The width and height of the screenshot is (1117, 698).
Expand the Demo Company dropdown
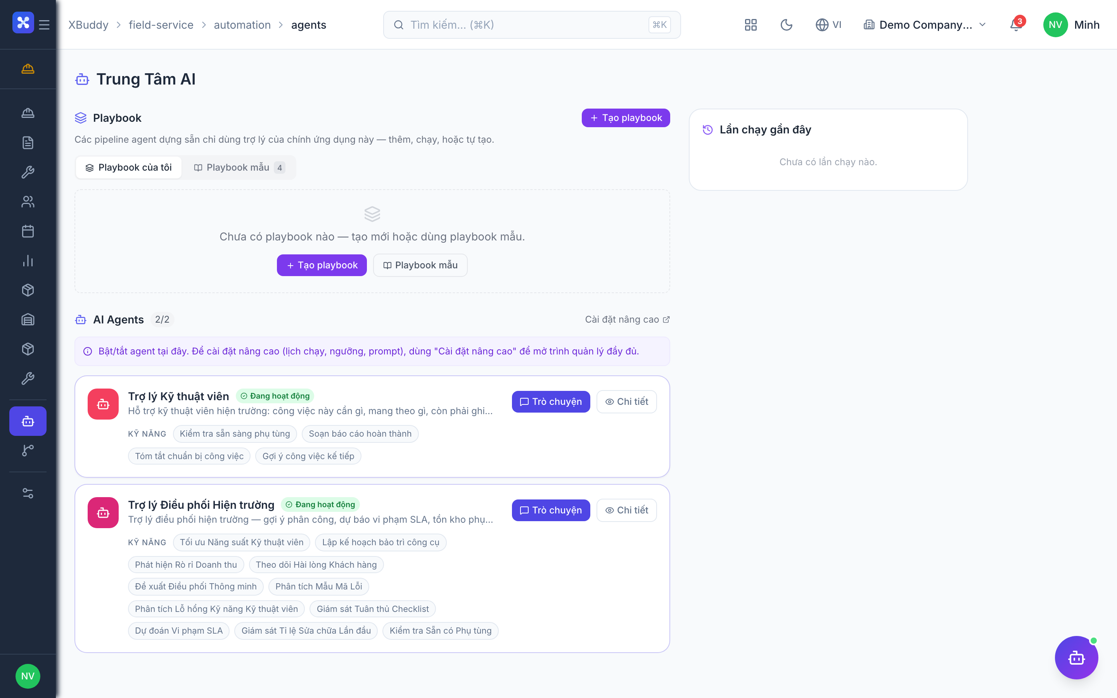925,25
